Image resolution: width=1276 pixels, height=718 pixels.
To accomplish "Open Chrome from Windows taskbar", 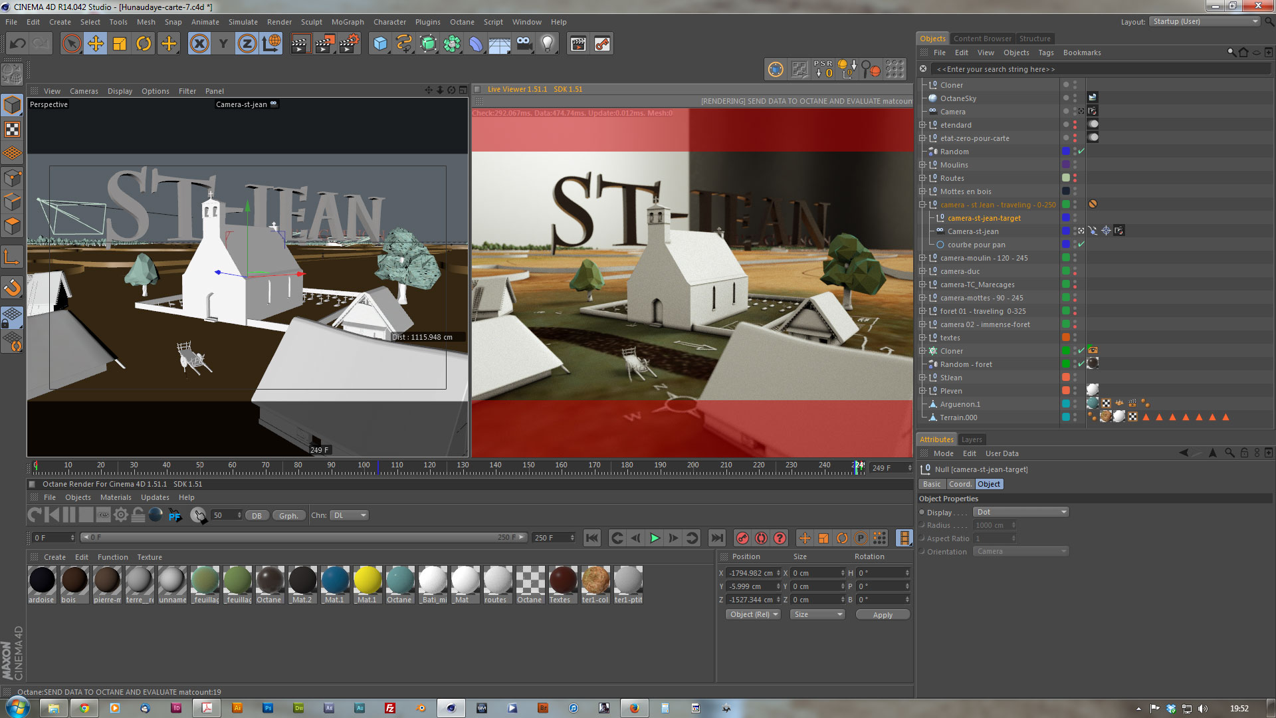I will tap(84, 708).
